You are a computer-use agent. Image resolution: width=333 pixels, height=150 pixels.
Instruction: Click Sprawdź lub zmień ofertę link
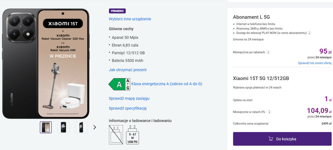pos(314,63)
